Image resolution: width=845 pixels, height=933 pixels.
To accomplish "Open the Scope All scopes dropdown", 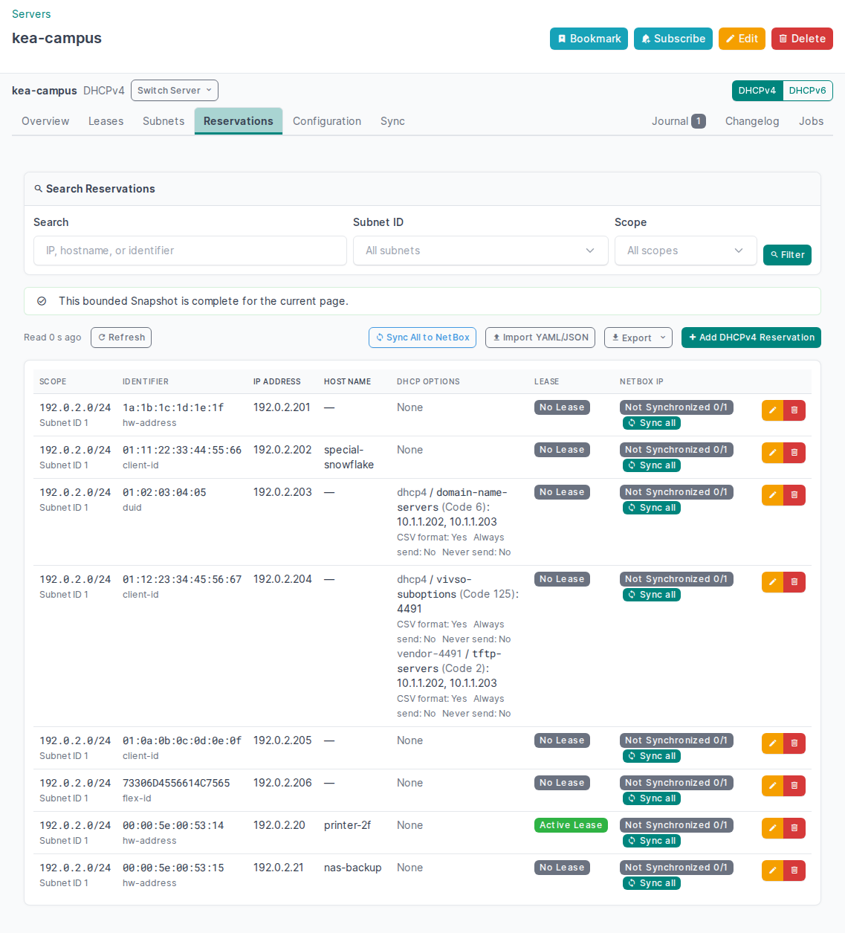I will pos(686,251).
